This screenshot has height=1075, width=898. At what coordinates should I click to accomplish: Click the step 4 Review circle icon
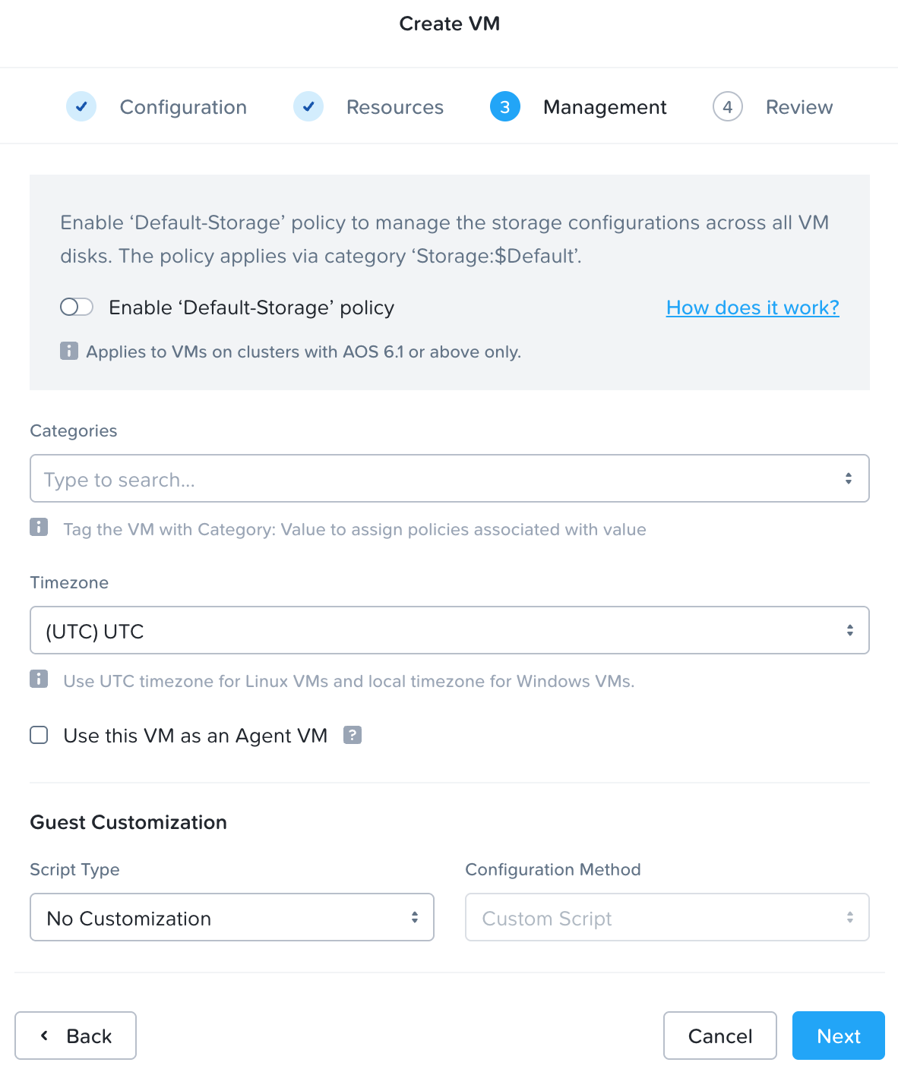(727, 107)
